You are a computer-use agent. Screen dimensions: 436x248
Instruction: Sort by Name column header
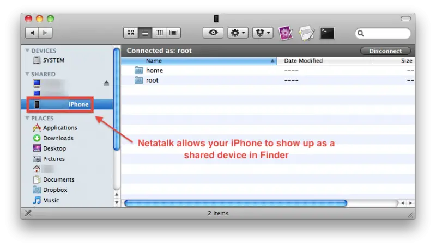[x=199, y=61]
